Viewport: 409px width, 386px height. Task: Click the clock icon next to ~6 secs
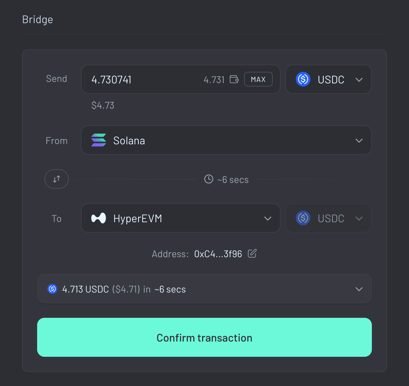tap(208, 179)
